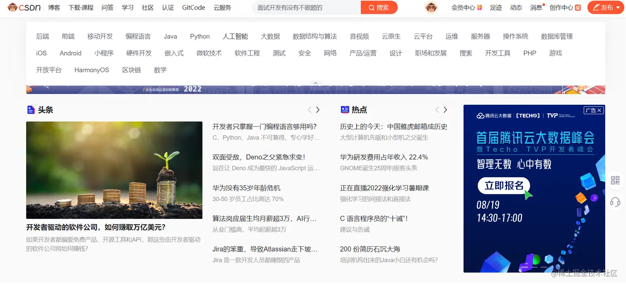Open 消息 notifications with the red badge
626x286 pixels.
(x=536, y=7)
